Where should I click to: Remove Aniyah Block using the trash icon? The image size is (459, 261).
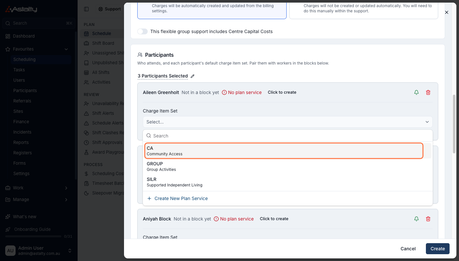[x=428, y=219]
